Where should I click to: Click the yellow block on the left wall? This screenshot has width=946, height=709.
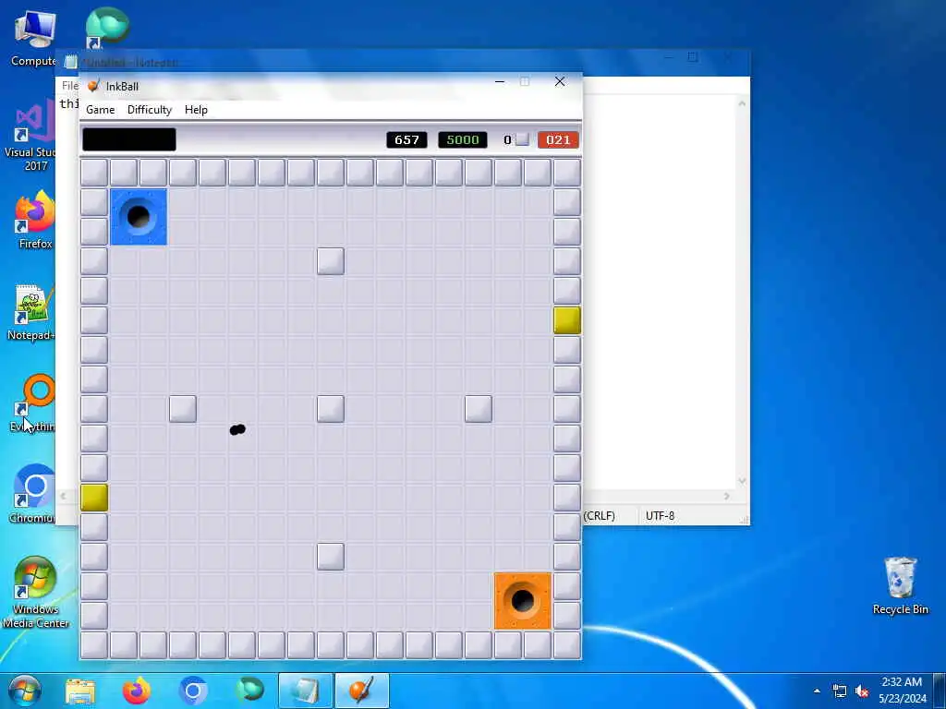94,498
